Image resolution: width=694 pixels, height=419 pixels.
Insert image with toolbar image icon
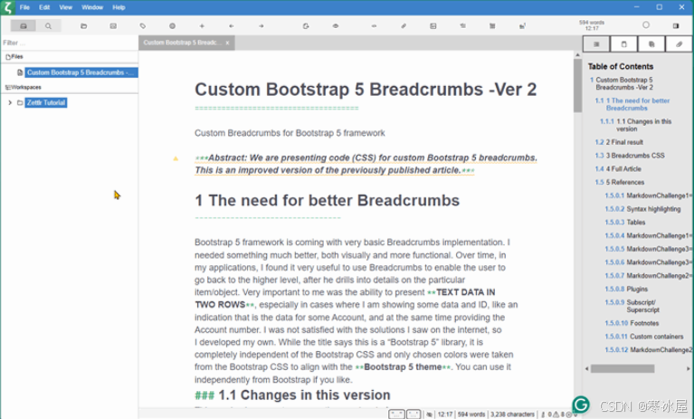coord(433,26)
